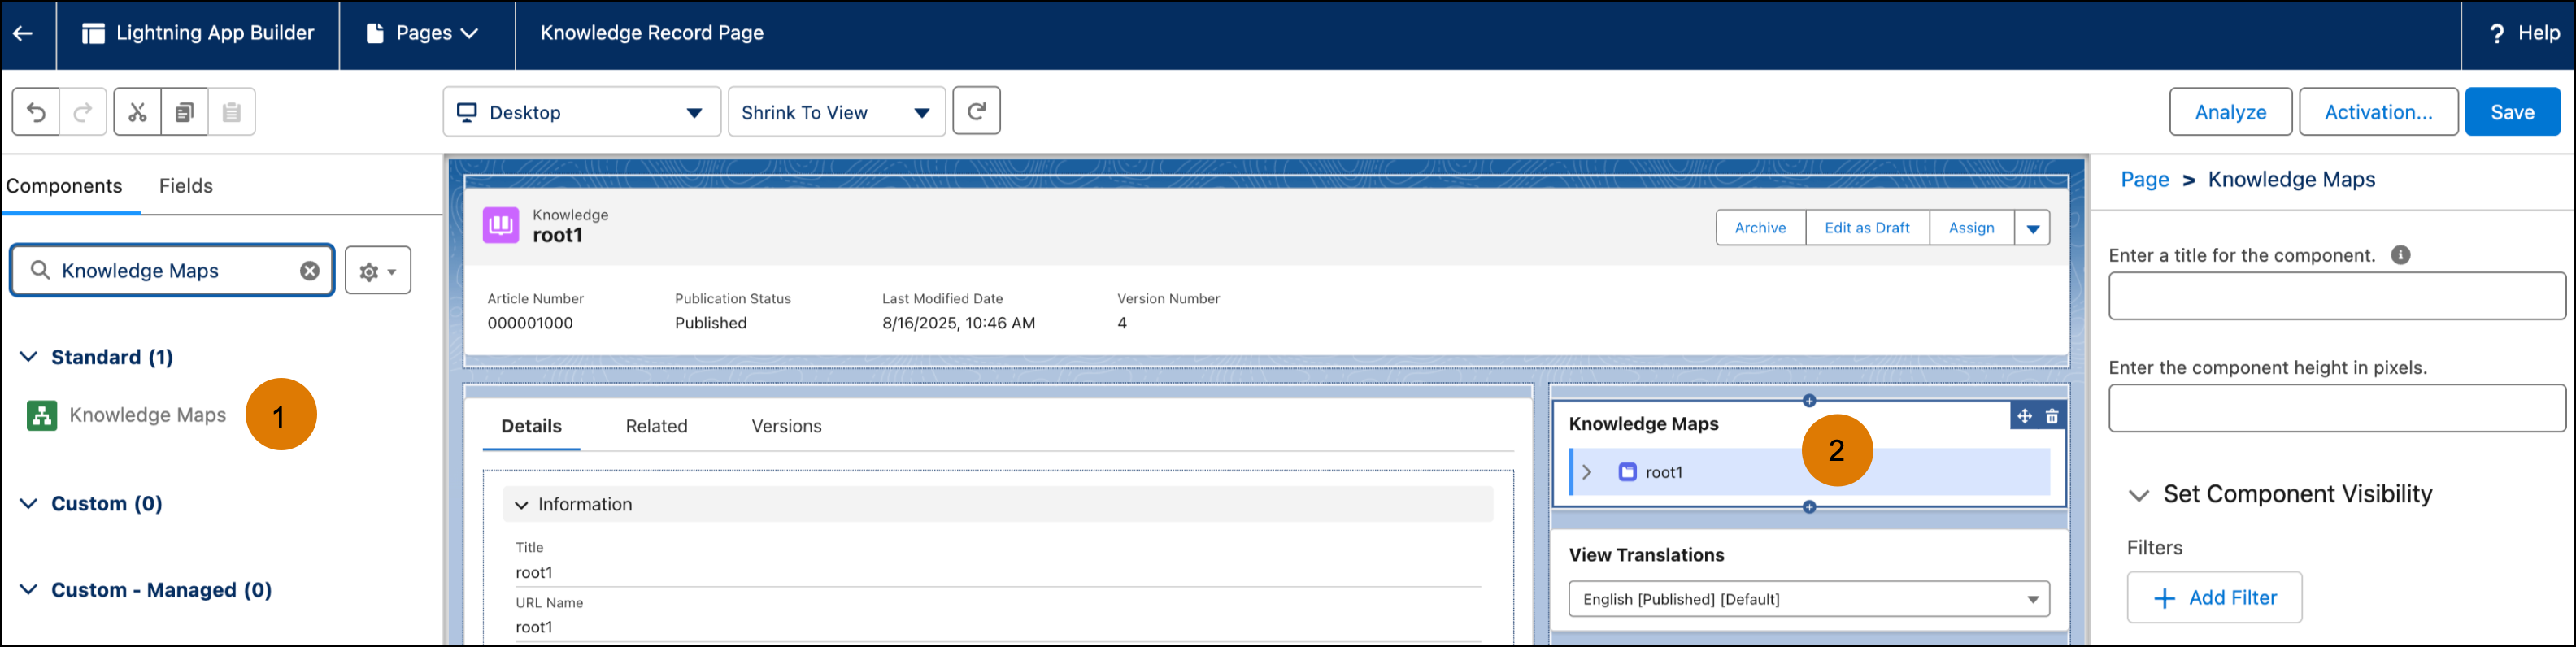Click the Analyze button

[x=2230, y=112]
